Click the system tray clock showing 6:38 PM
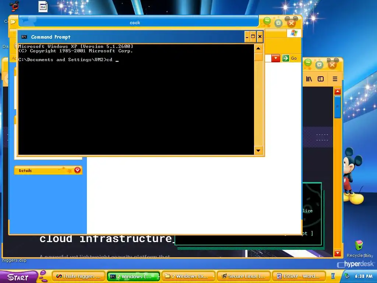The height and width of the screenshot is (283, 377). (x=363, y=276)
